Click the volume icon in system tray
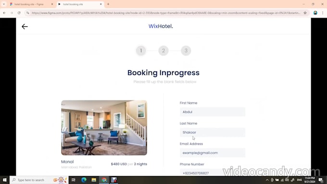The image size is (327, 184). click(287, 180)
